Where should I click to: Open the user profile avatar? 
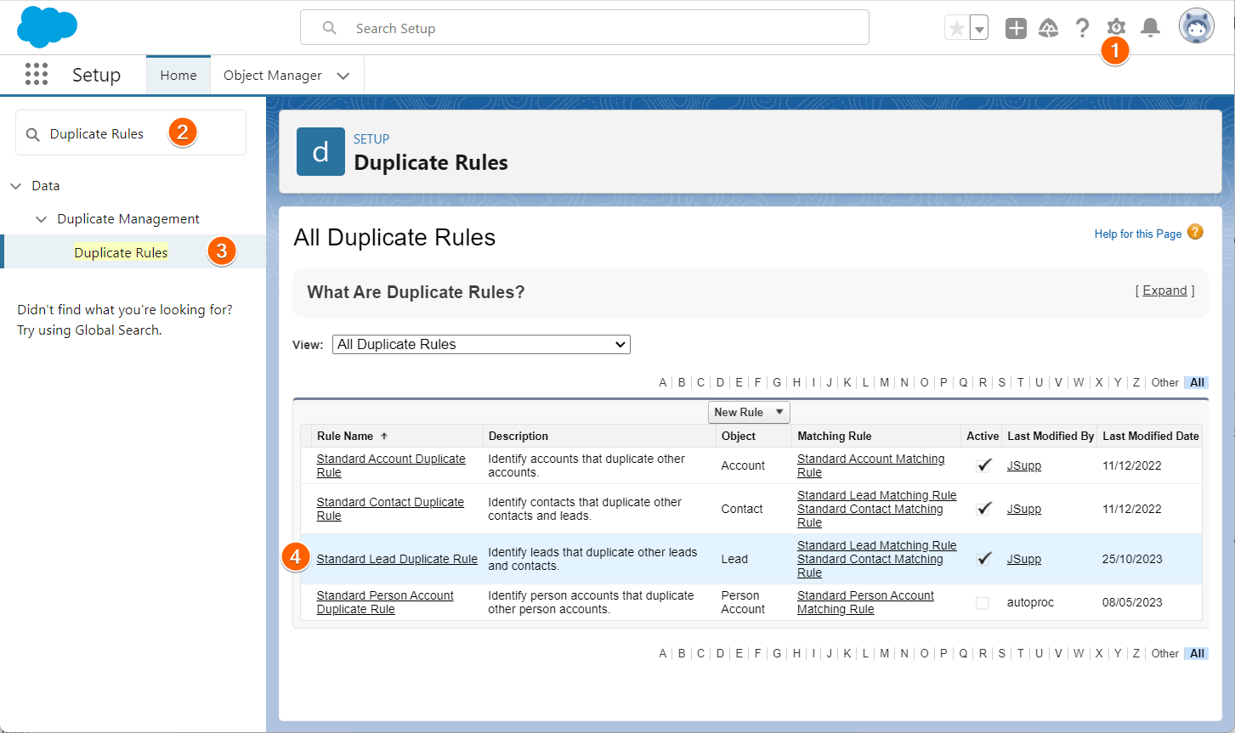[1196, 27]
